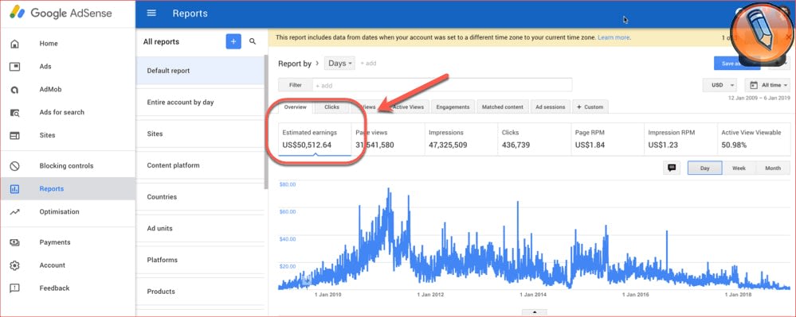Open Sites report in All reports
The height and width of the screenshot is (317, 796).
click(200, 134)
